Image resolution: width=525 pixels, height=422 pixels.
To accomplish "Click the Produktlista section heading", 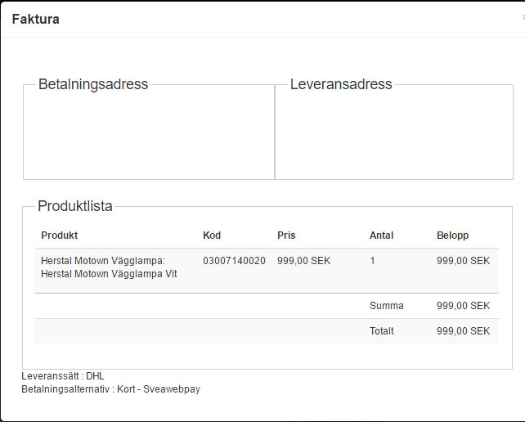I will tap(75, 206).
